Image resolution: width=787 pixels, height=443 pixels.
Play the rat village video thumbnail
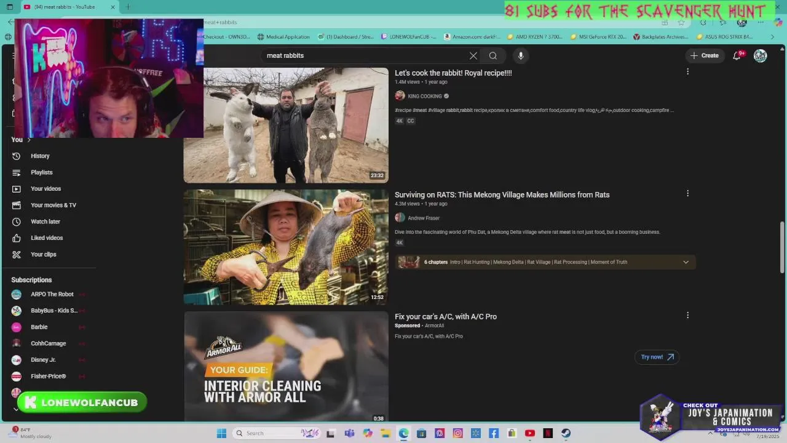pos(286,247)
